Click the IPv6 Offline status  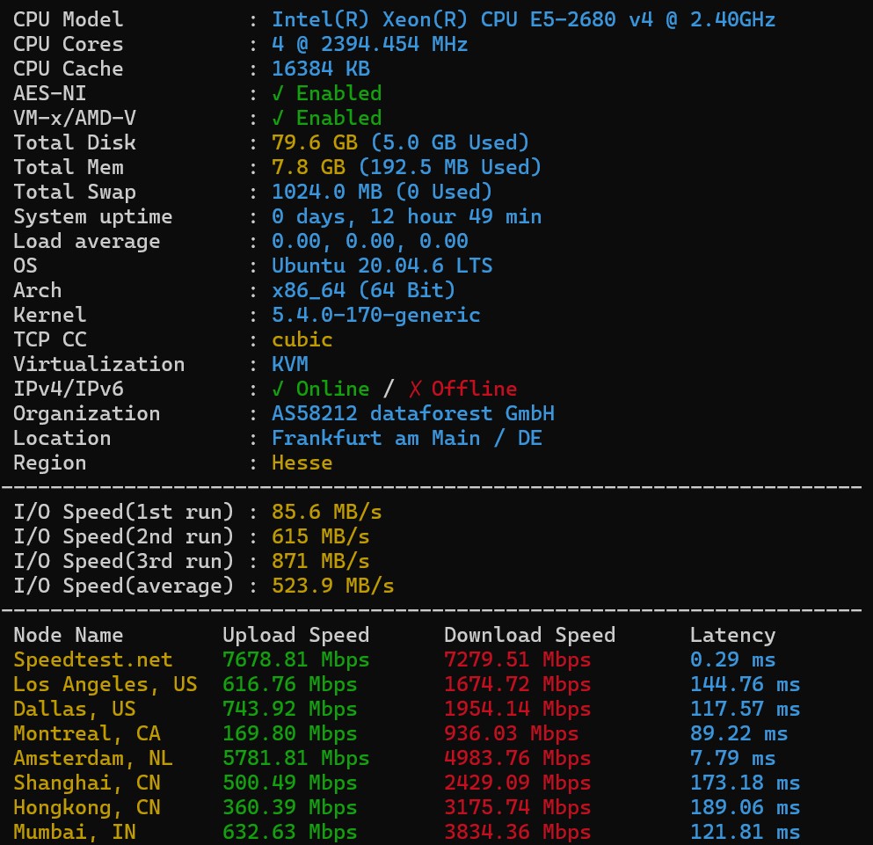click(x=462, y=389)
